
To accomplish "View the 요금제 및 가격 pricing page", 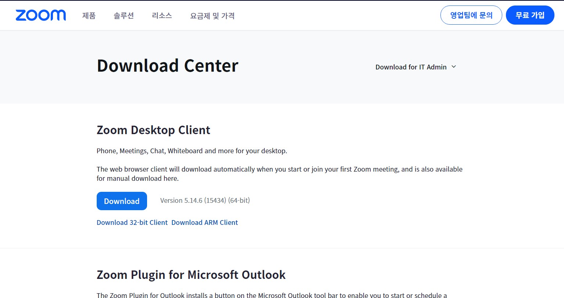I will [212, 16].
